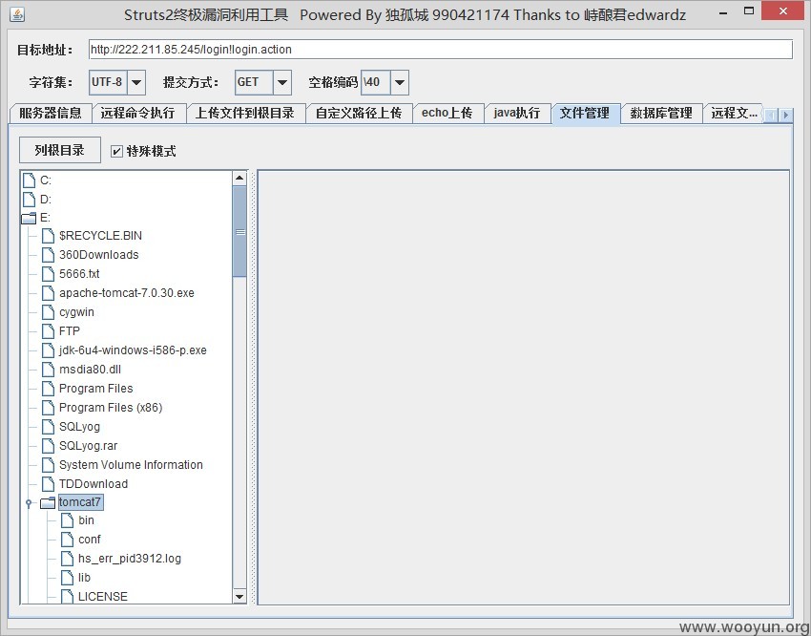This screenshot has width=811, height=636.
Task: Click the file icon beside FTP
Action: pos(48,331)
